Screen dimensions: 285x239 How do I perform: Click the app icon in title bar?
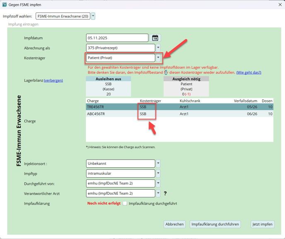5,5
